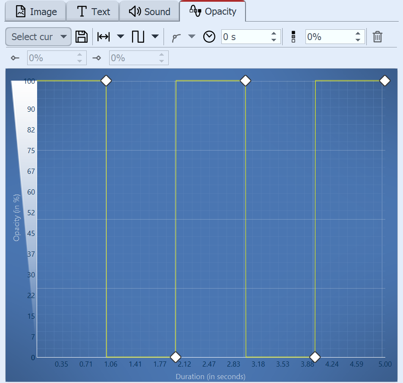Click the fade-in value icon
Viewport: 403px width, 383px height.
15,57
